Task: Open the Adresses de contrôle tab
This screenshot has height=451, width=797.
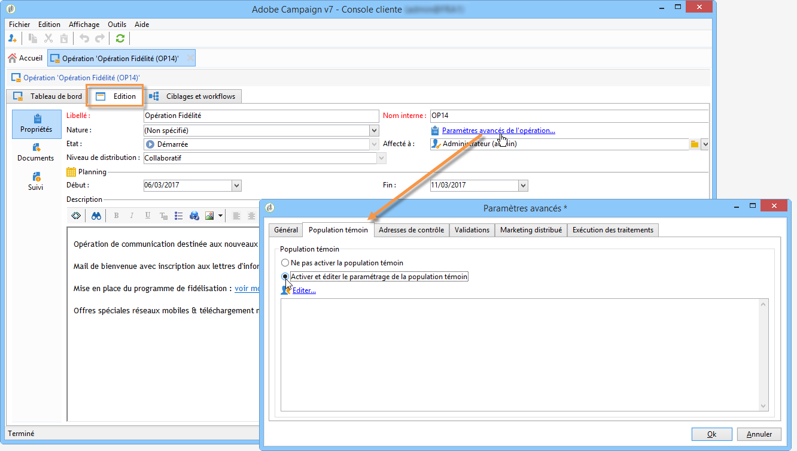Action: coord(412,230)
